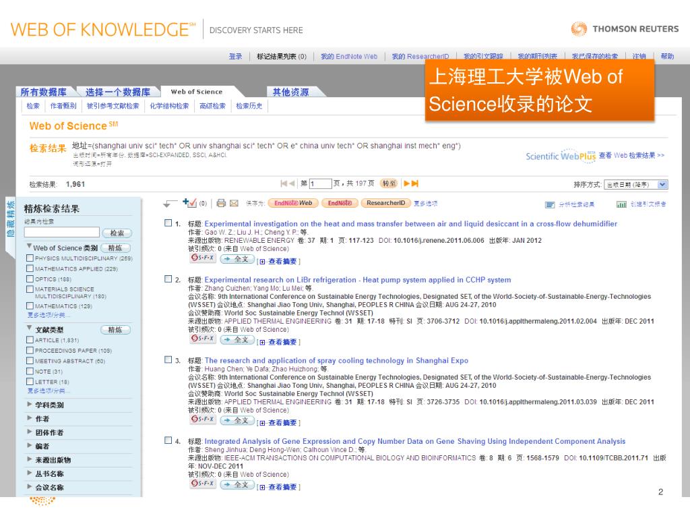Image resolution: width=690 pixels, height=518 pixels.
Task: Click 帮助 help link in top bar
Action: pyautogui.click(x=667, y=57)
